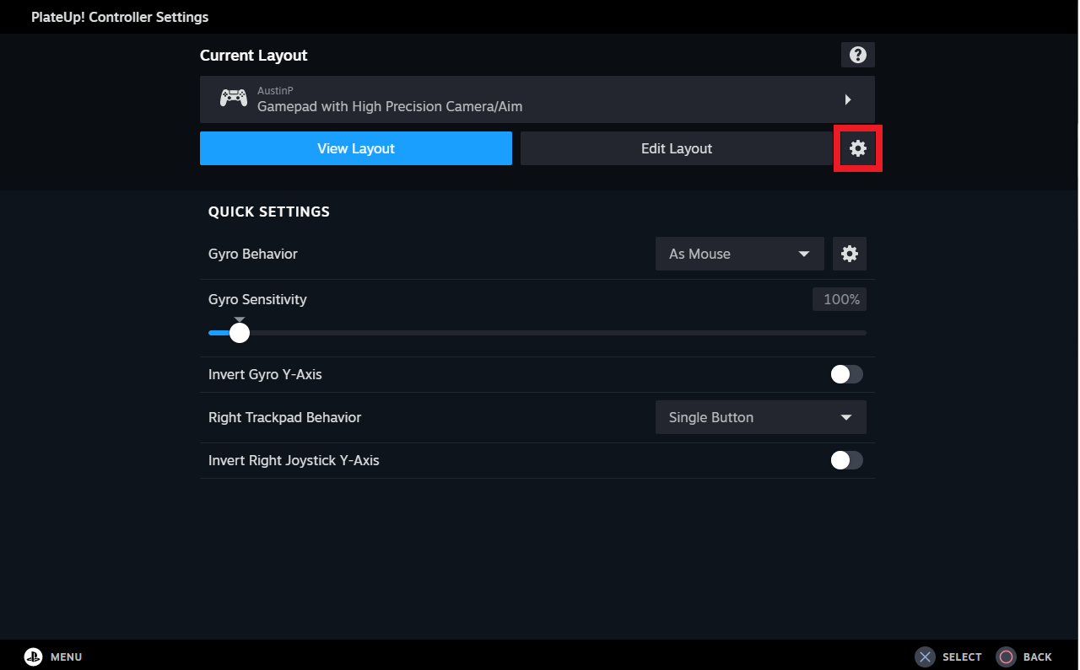The height and width of the screenshot is (670, 1080).
Task: Click the layout name Gamepad with High Precision Camera/Aim
Action: coord(390,107)
